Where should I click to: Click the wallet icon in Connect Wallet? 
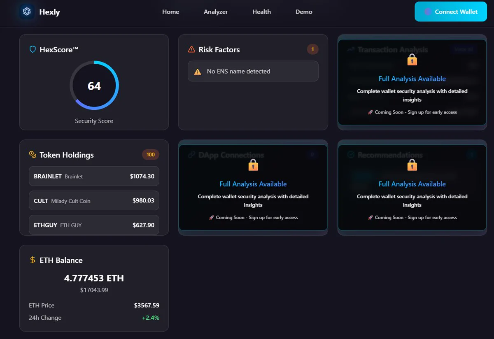click(x=427, y=12)
